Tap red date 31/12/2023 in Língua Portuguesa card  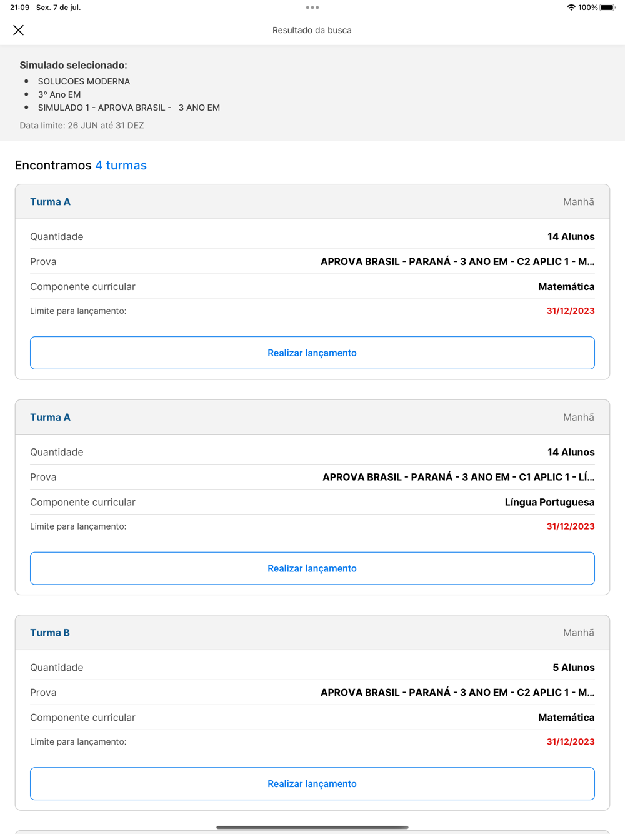pos(571,526)
